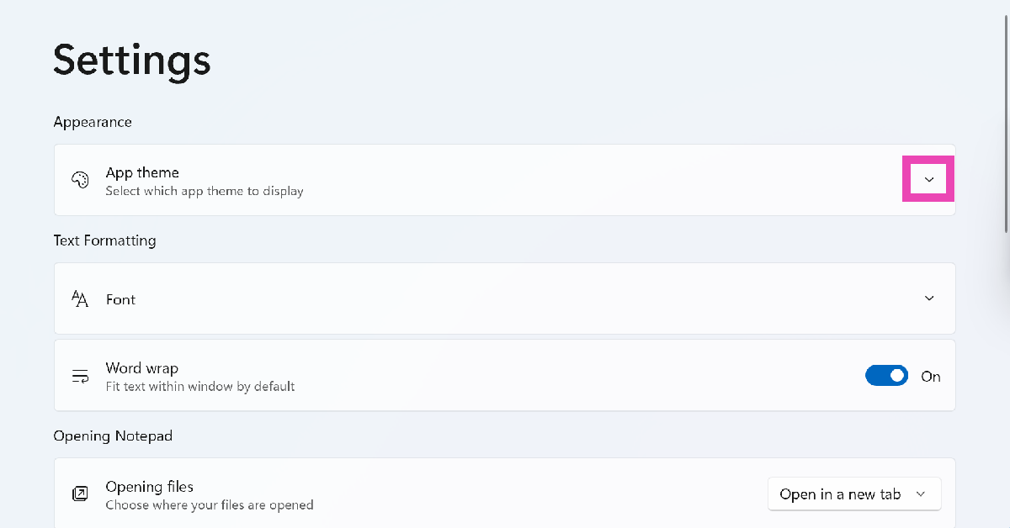Click the Settings page heading

132,61
